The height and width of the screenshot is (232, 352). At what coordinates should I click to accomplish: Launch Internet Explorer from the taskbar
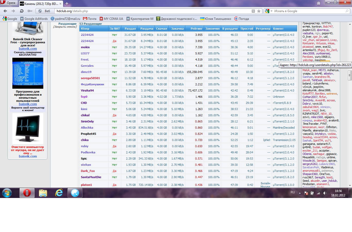pyautogui.click(x=59, y=193)
